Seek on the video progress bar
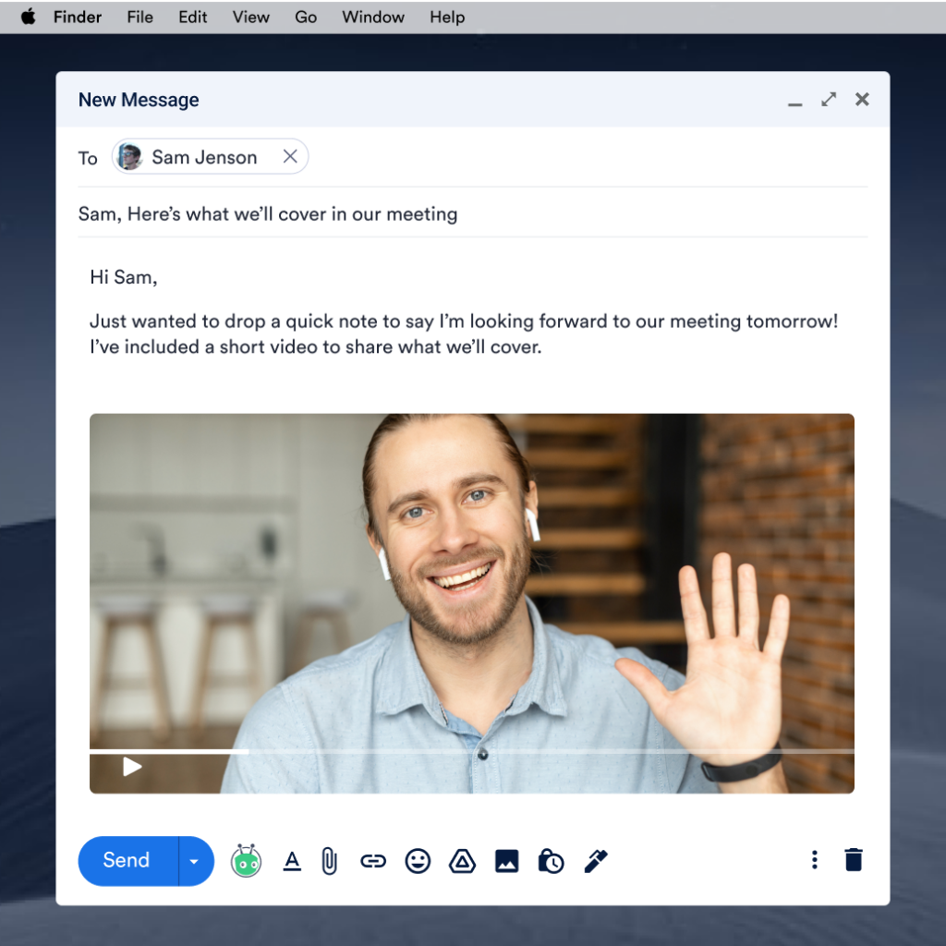Image resolution: width=946 pixels, height=946 pixels. (472, 751)
